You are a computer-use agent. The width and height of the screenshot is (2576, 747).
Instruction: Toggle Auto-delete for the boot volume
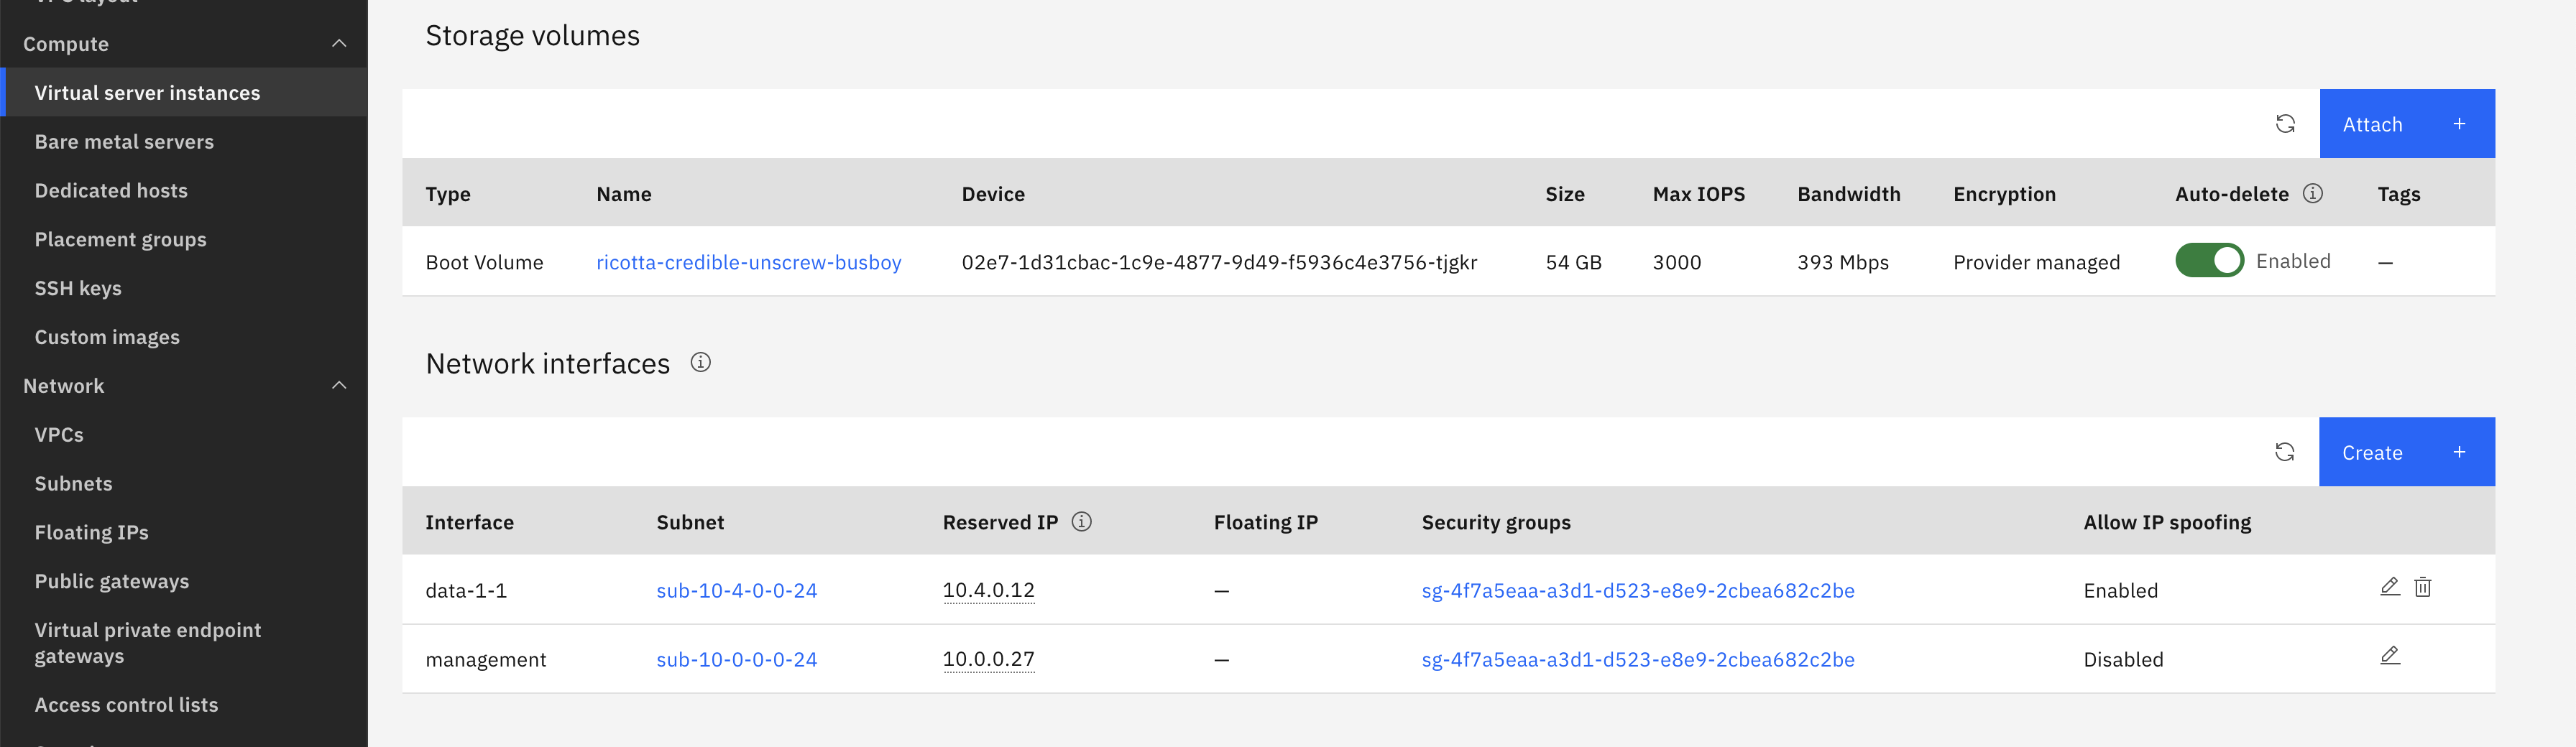click(2209, 261)
